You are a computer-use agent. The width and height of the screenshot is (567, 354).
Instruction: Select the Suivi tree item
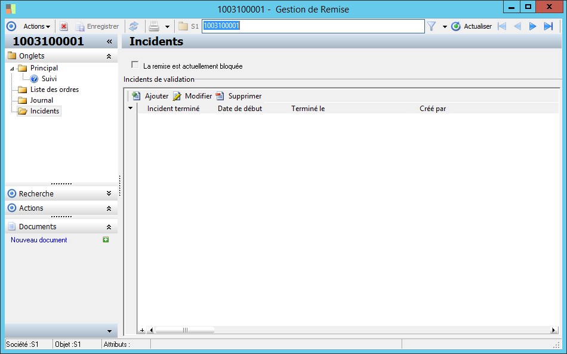(49, 78)
